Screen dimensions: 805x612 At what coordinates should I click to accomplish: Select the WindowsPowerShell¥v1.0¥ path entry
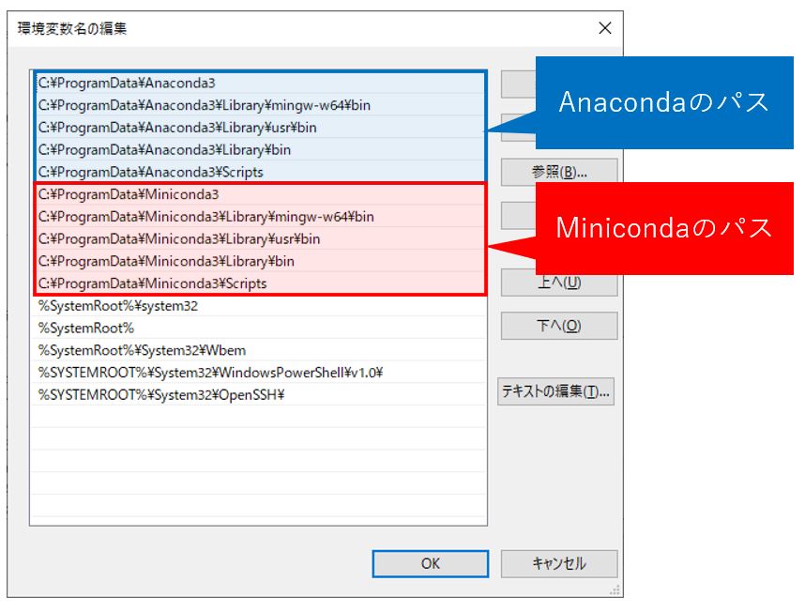[258, 373]
